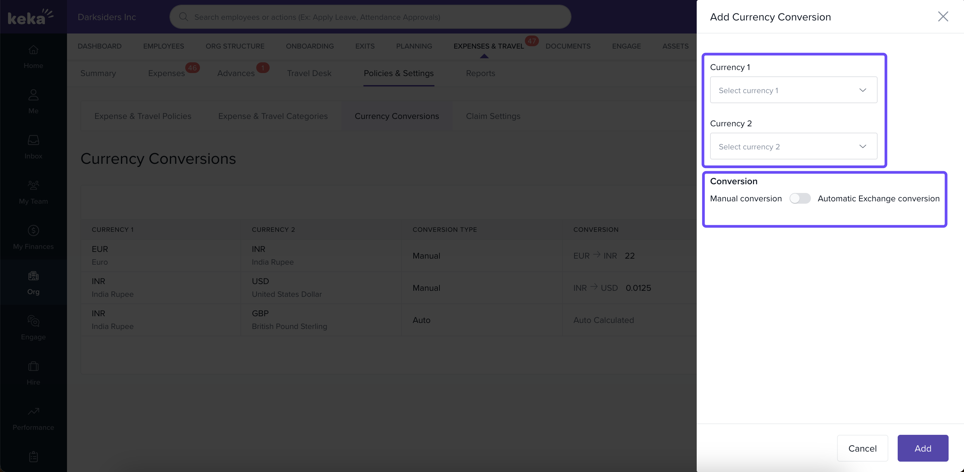The image size is (964, 472).
Task: Open the Inbox tray icon
Action: tap(33, 140)
